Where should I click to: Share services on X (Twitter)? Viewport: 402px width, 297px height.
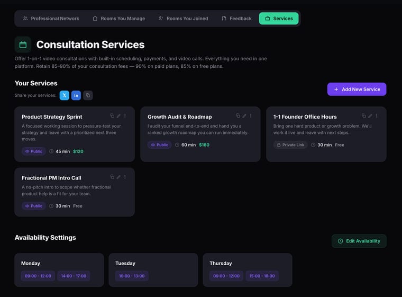tap(65, 95)
